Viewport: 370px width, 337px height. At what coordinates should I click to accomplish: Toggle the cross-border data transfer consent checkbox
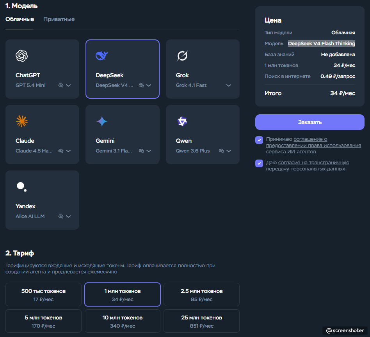tap(259, 163)
